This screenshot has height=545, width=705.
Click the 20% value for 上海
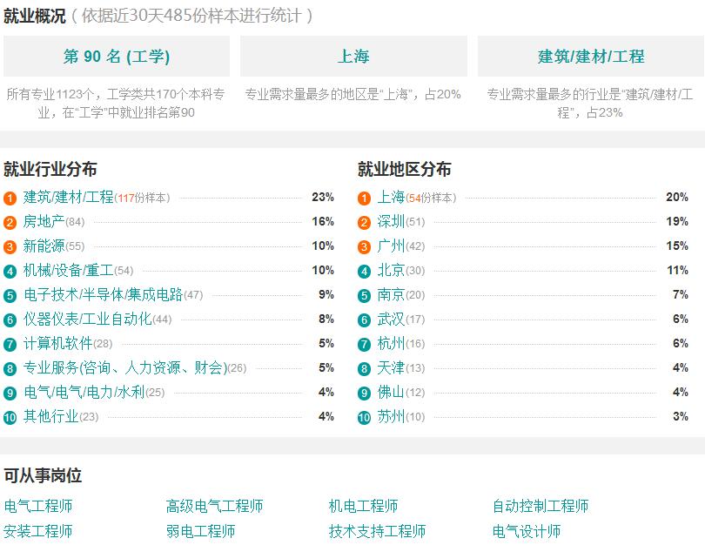677,197
